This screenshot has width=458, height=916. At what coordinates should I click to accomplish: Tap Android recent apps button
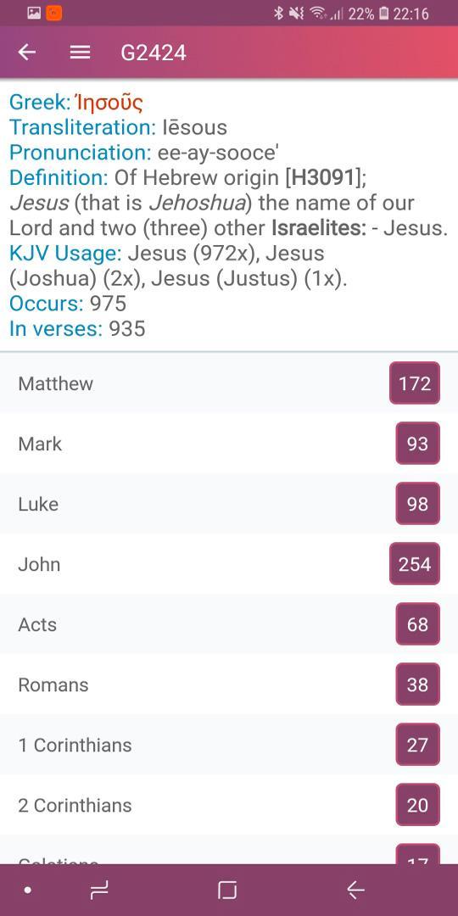click(x=99, y=891)
